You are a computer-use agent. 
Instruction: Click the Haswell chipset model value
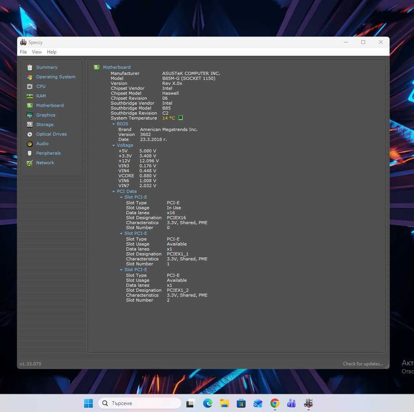click(170, 93)
